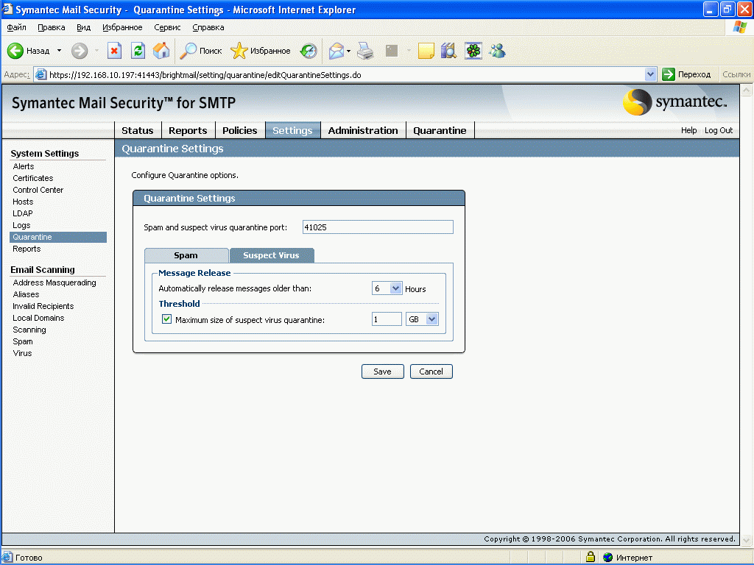This screenshot has width=754, height=565.
Task: Expand the address bar URL dropdown
Action: tap(650, 74)
